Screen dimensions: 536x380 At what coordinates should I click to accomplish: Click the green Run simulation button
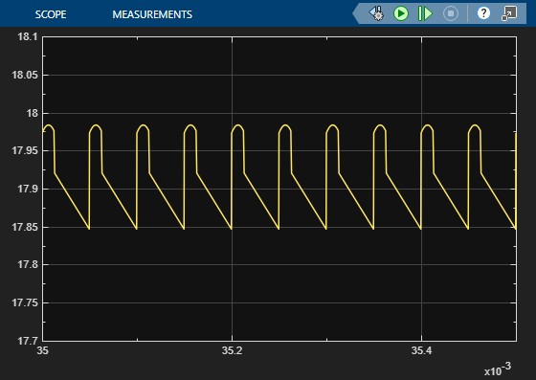401,13
